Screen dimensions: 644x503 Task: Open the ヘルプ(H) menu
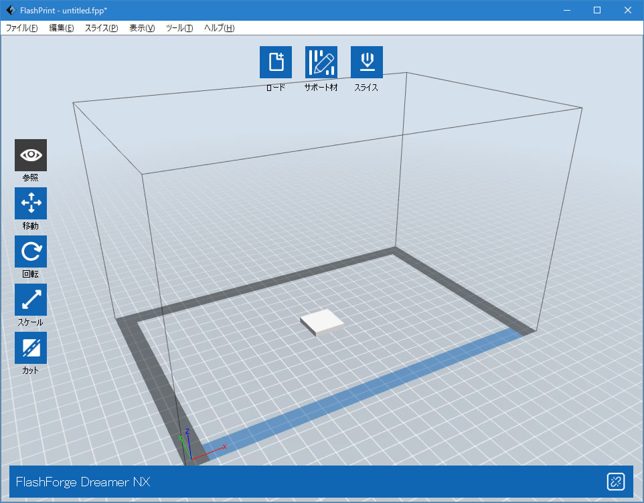[220, 28]
